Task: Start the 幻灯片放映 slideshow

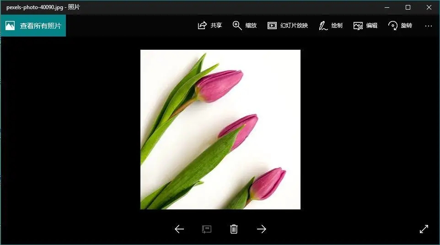Action: tap(288, 26)
